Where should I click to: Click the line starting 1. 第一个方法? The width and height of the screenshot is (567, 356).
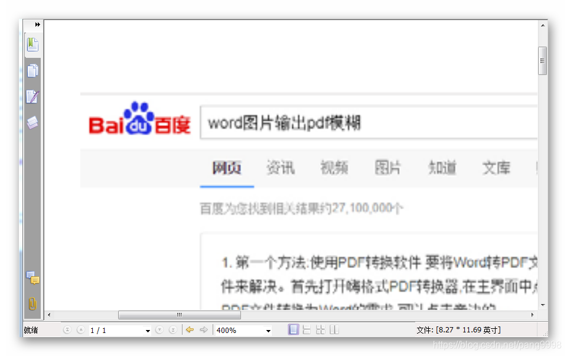(x=380, y=263)
